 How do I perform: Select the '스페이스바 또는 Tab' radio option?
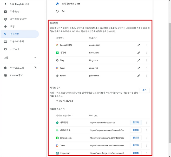point(57,4)
